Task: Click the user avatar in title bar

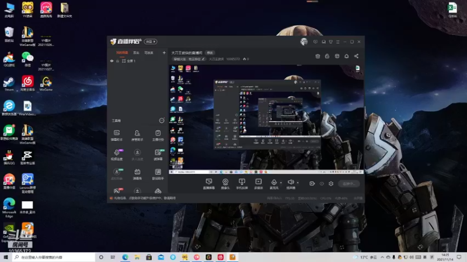Action: coord(304,42)
